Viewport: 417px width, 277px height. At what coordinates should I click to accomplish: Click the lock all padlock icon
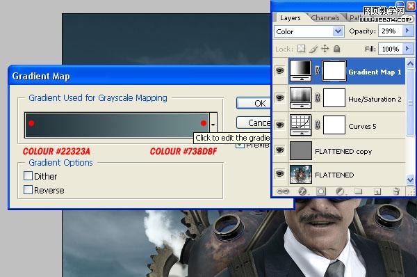pyautogui.click(x=336, y=49)
